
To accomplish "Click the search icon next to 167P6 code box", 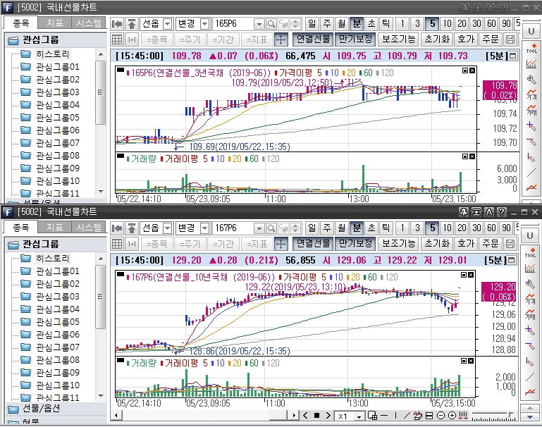I will point(271,228).
